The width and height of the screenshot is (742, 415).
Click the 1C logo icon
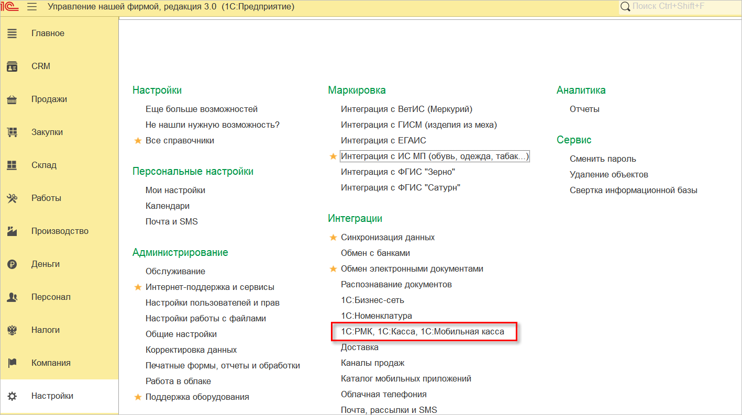pyautogui.click(x=10, y=7)
